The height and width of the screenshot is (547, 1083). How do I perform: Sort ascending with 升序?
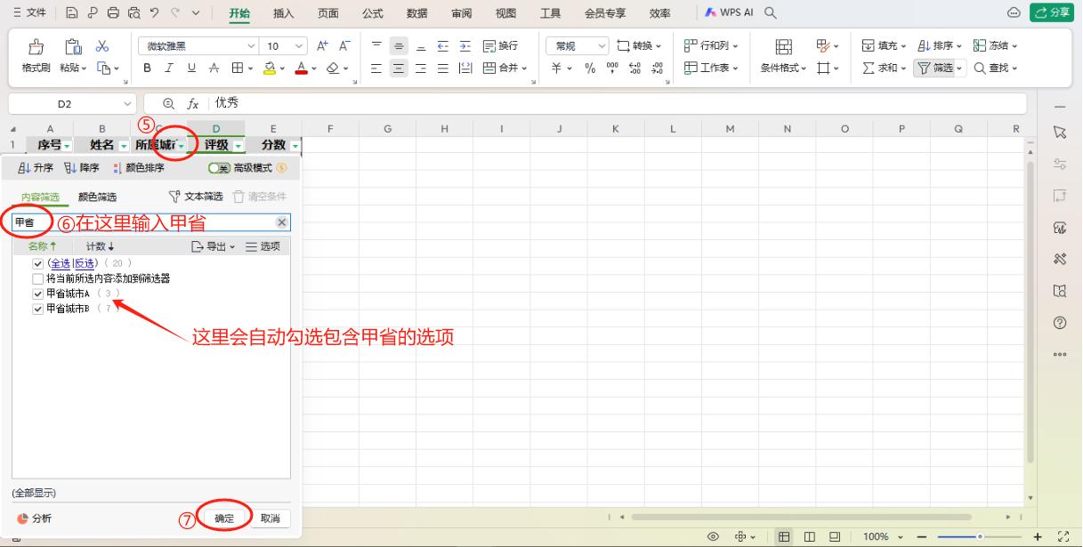(36, 168)
